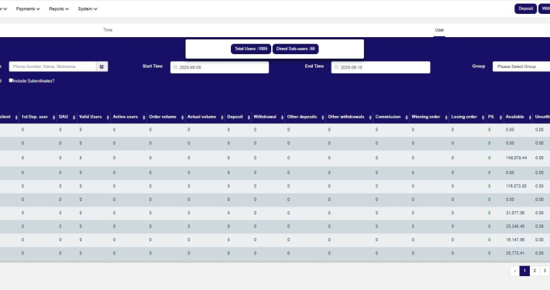Click the Start Time label
Viewport: 550px width, 290px height.
(153, 67)
